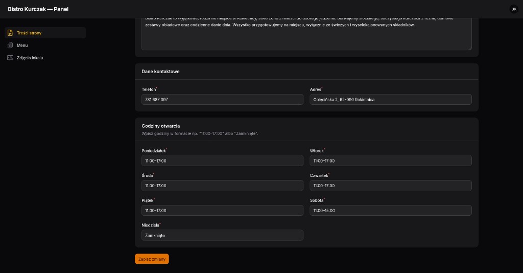The height and width of the screenshot is (273, 523).
Task: Click the Dane kontaktowe heading
Action: [160, 72]
